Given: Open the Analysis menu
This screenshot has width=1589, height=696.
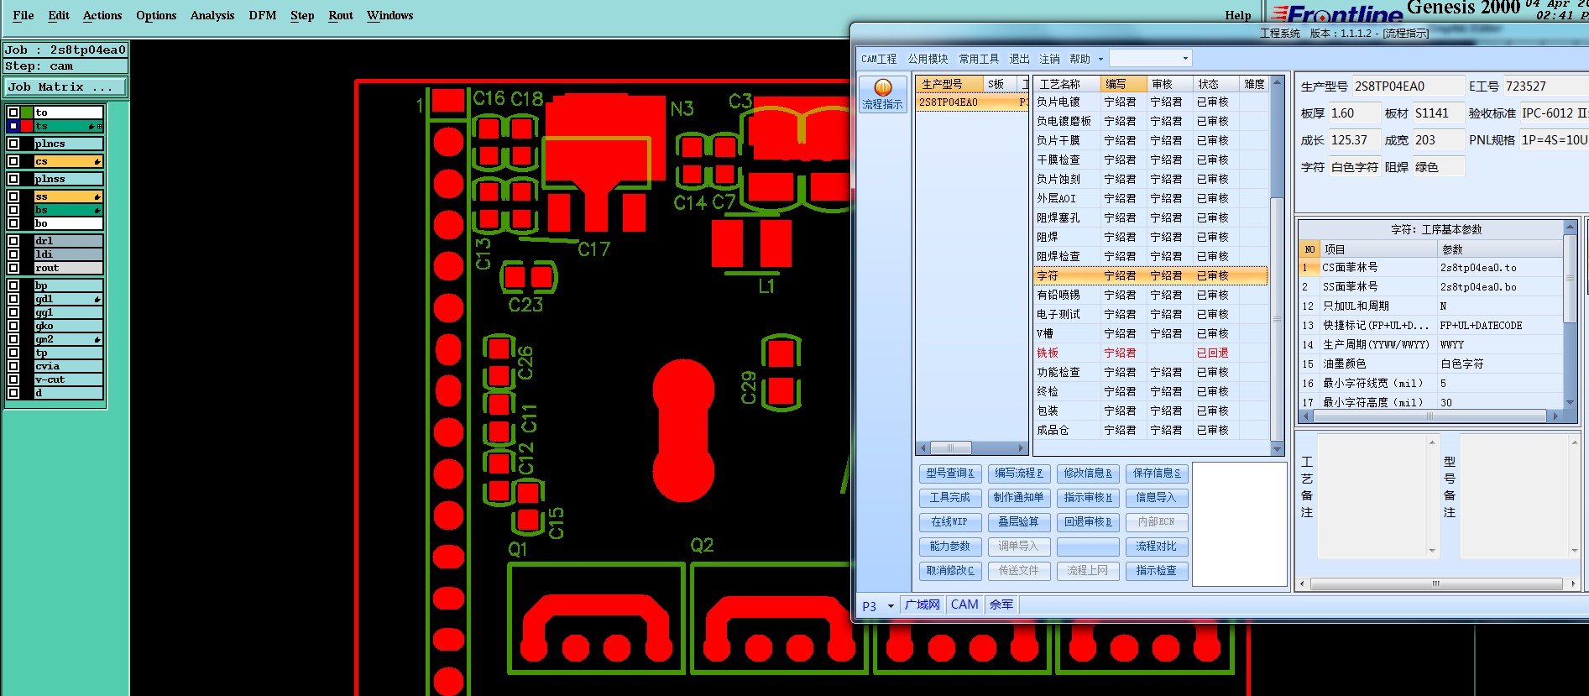Looking at the screenshot, I should [x=212, y=15].
